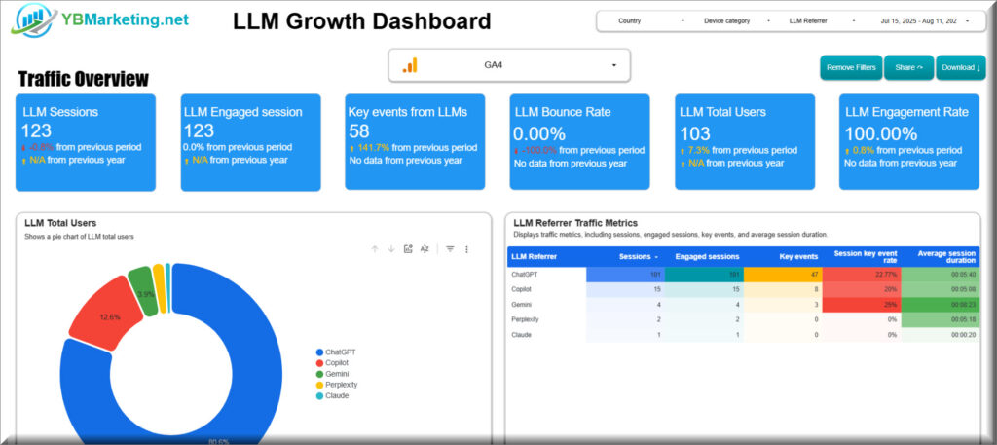Click the Share button

(x=908, y=67)
